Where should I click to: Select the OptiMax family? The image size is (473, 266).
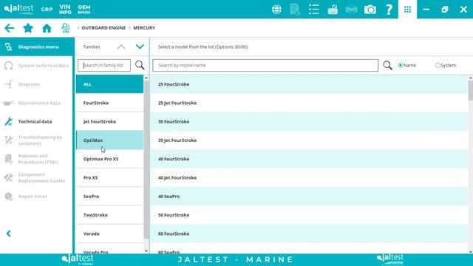(110, 140)
